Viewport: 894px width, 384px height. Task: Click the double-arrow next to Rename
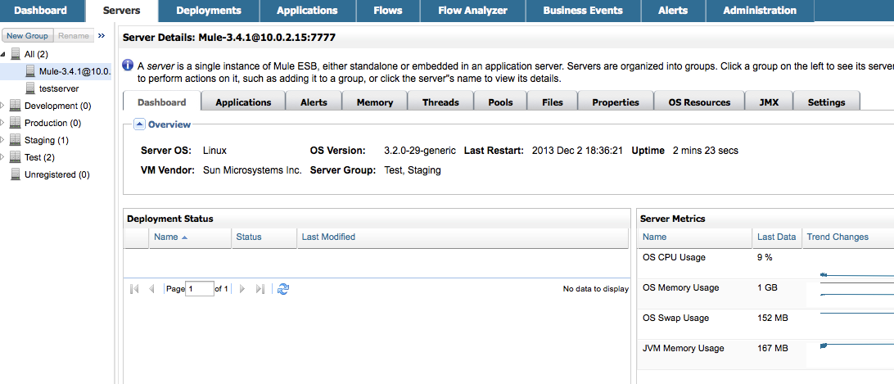click(x=102, y=36)
